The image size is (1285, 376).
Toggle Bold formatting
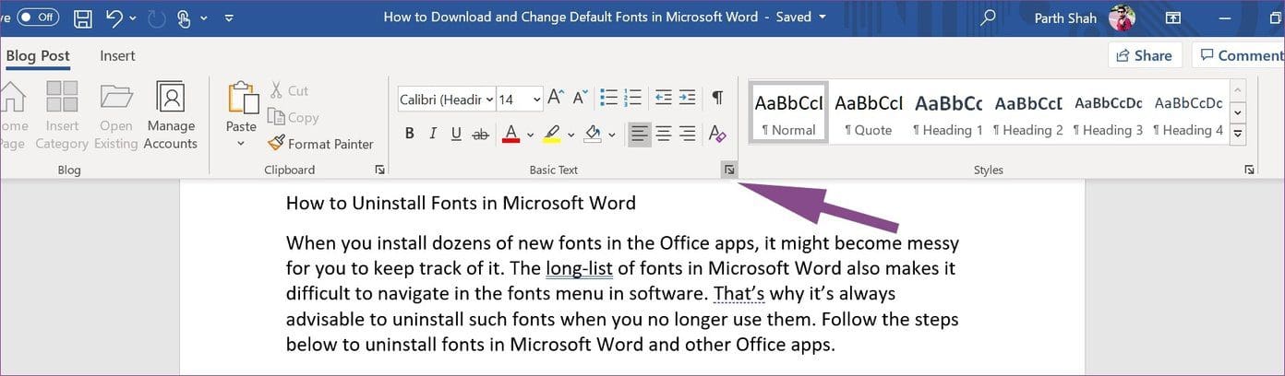coord(410,135)
